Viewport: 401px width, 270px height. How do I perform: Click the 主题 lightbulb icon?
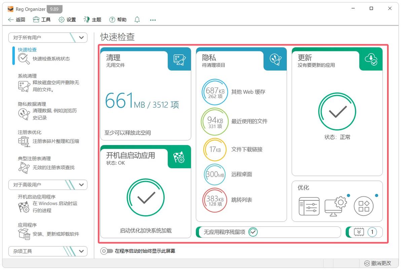point(87,20)
